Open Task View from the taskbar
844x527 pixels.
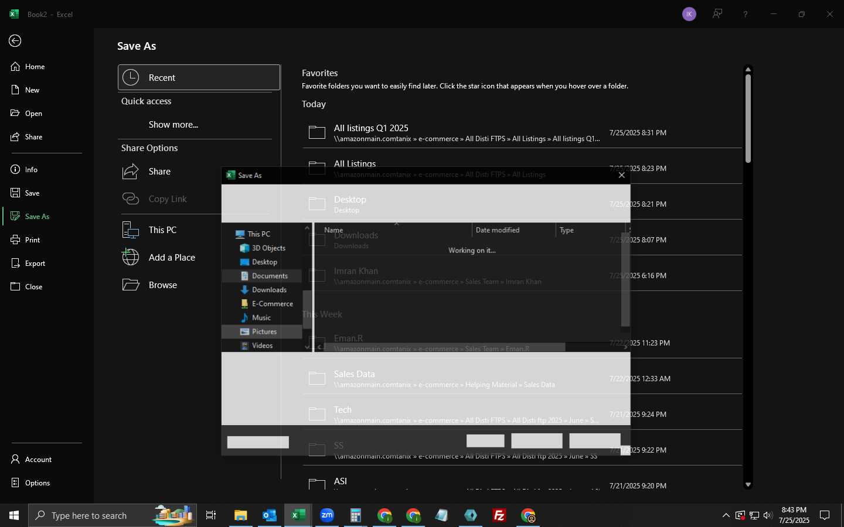[x=211, y=515]
